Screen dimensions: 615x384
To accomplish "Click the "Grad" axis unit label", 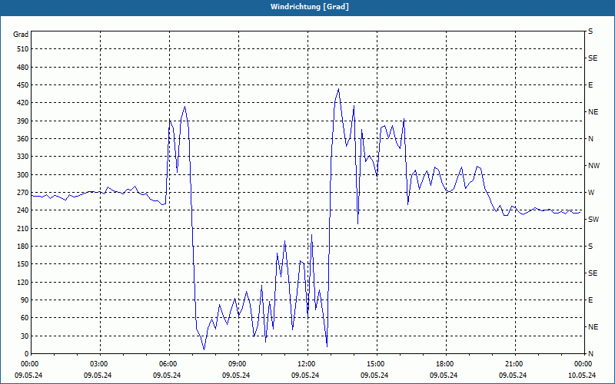I will [x=21, y=35].
